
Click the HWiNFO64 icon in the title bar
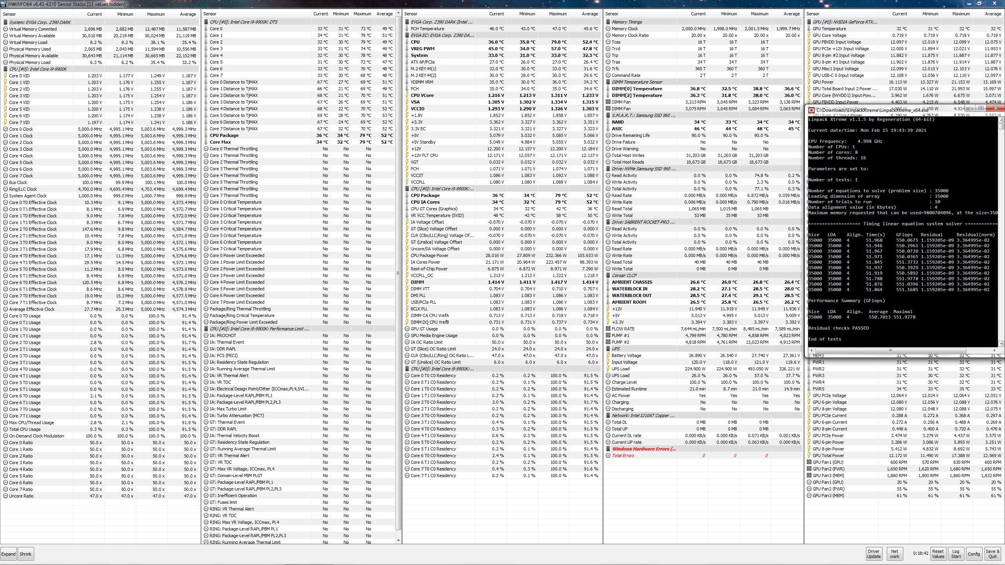point(4,4)
